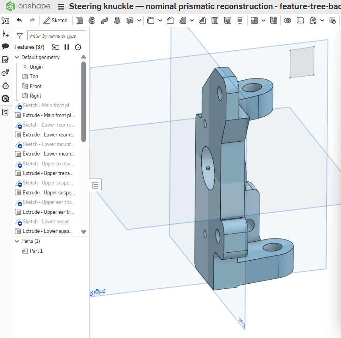Open the checklist icon in left sidebar
This screenshot has height=338, width=341.
[x=6, y=112]
